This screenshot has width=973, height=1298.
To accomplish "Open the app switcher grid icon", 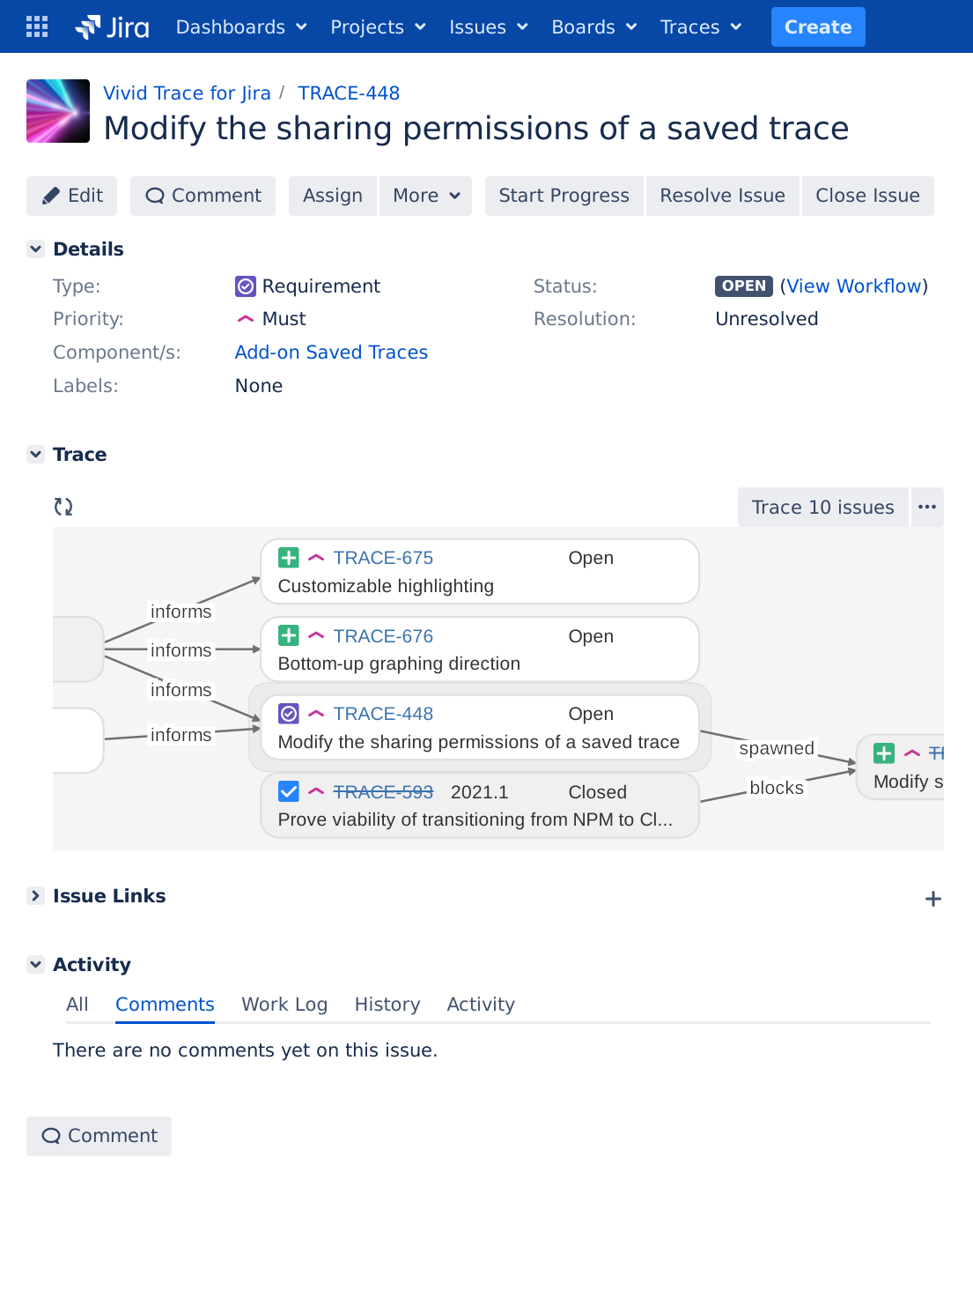I will click(37, 27).
